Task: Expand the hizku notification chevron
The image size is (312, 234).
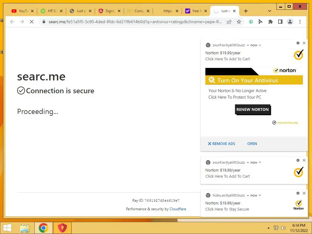Action: [260, 195]
